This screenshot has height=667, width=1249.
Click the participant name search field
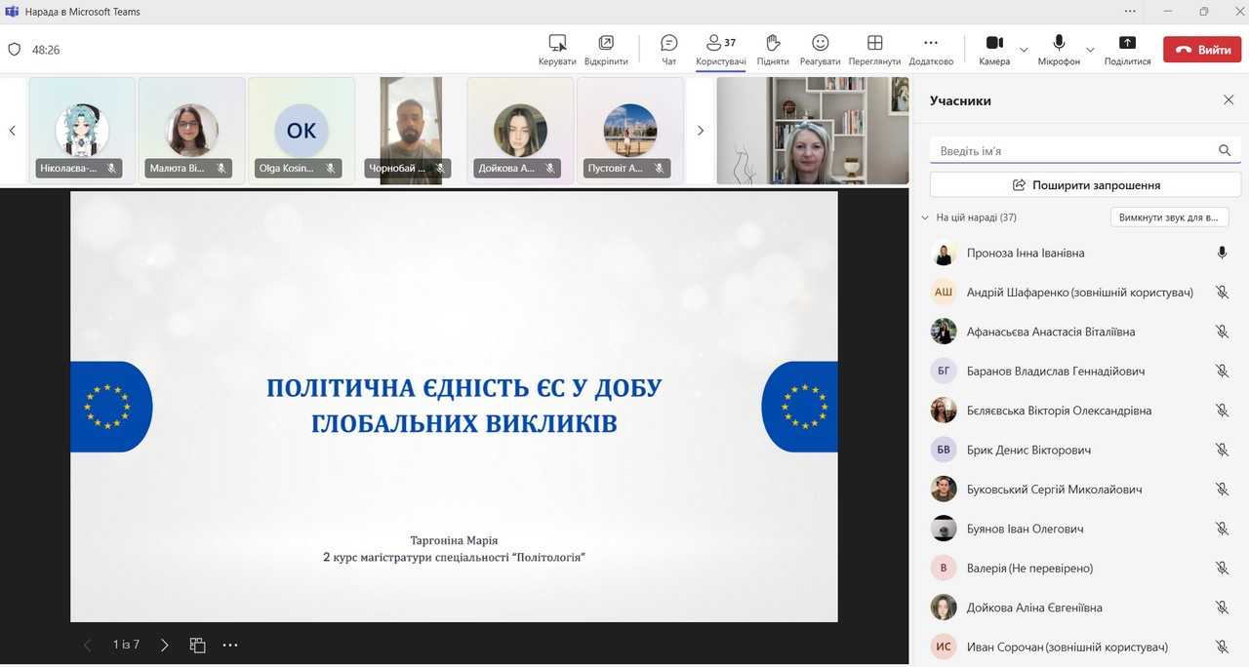tap(1073, 151)
